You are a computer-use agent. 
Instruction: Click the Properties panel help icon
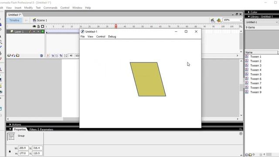click(x=241, y=134)
